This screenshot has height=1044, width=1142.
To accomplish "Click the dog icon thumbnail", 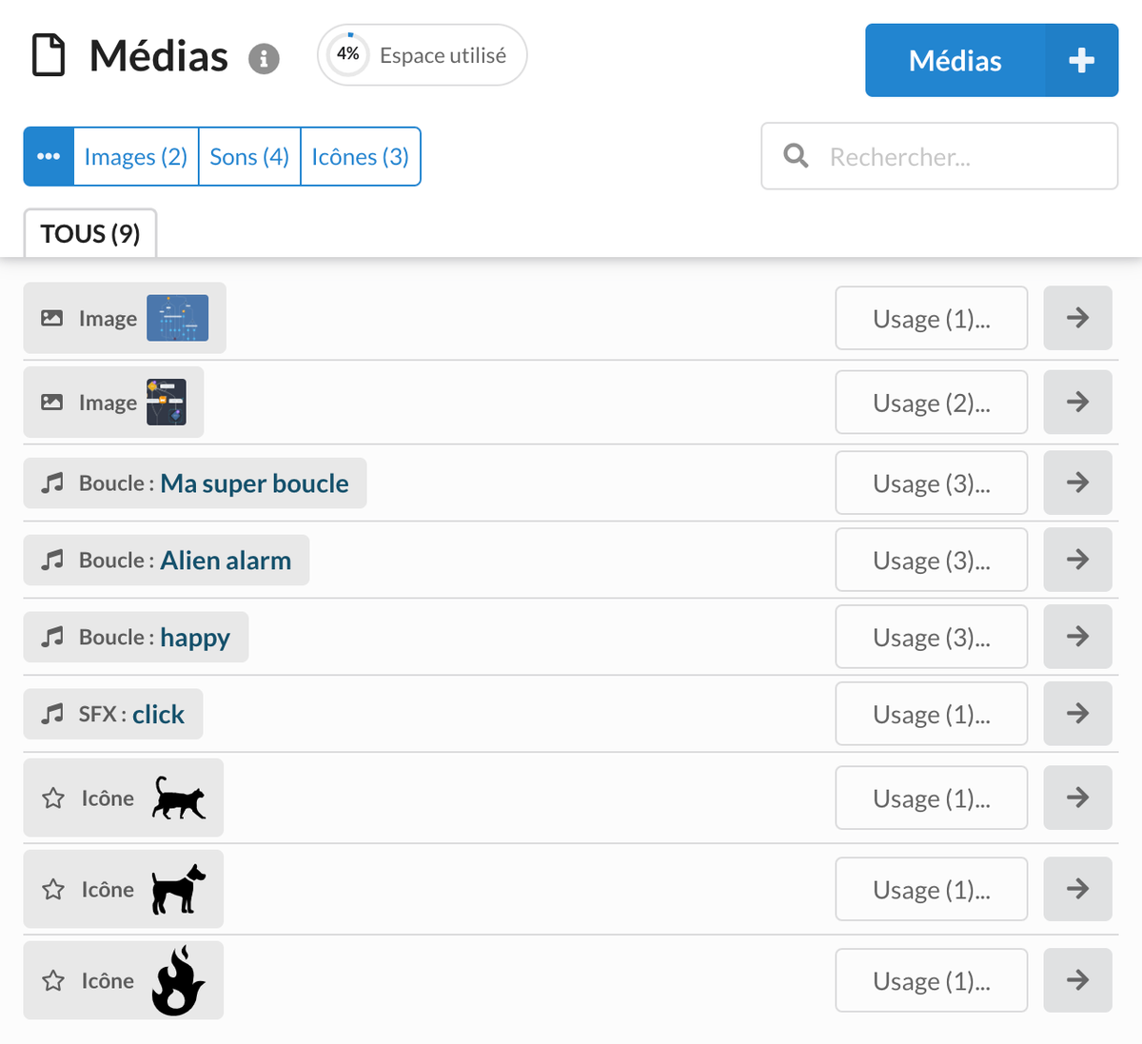I will pos(178,889).
